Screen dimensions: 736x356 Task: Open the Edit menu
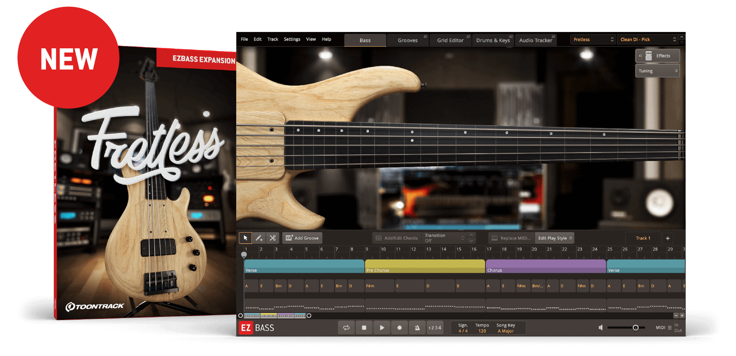point(257,39)
